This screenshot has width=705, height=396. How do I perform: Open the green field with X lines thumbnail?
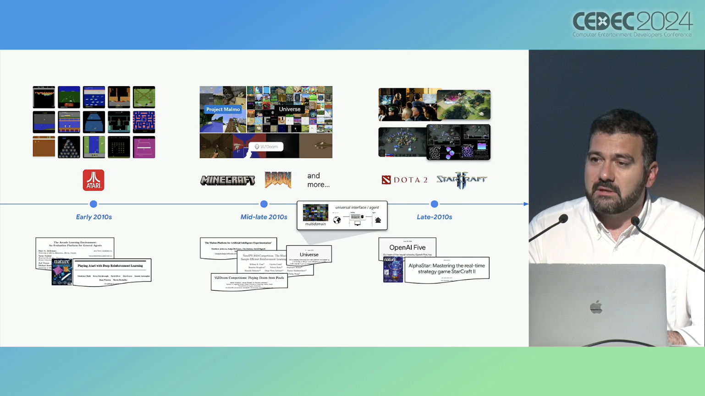click(144, 97)
